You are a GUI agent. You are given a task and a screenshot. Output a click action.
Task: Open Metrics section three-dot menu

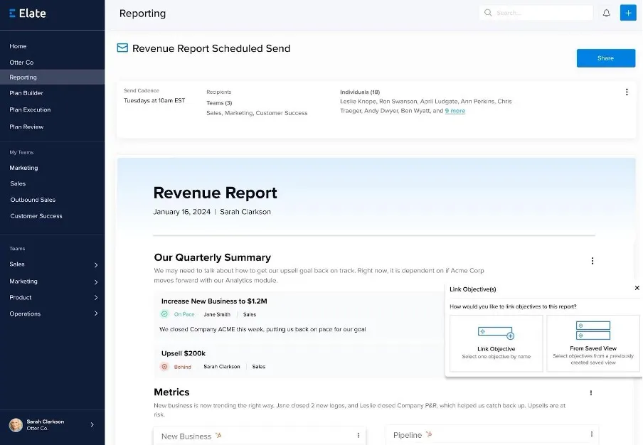[590, 392]
